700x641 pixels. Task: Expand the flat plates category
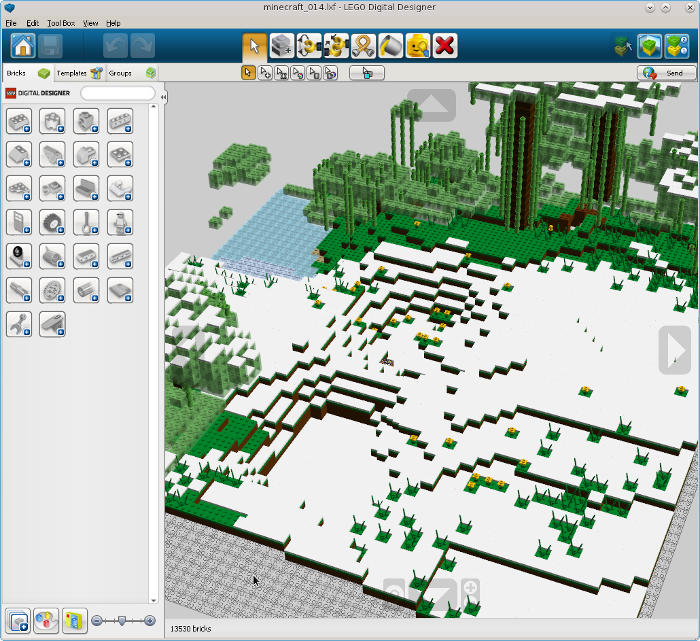point(120,155)
